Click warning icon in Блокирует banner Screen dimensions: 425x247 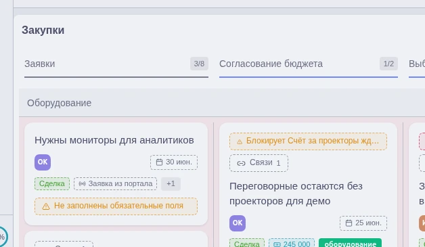click(240, 141)
